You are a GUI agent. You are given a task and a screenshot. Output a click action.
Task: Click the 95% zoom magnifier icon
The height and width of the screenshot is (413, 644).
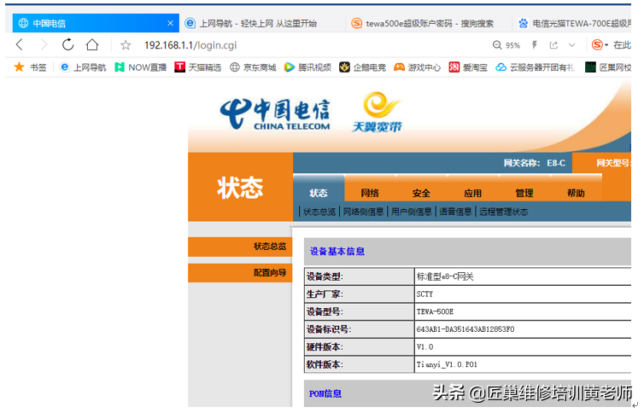tap(497, 45)
